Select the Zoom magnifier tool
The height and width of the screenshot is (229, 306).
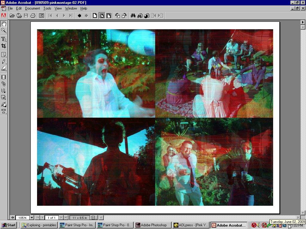point(4,30)
